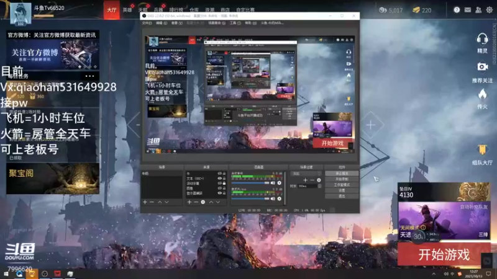Remove the selected scene in OBS
The width and height of the screenshot is (497, 279).
pos(152,202)
